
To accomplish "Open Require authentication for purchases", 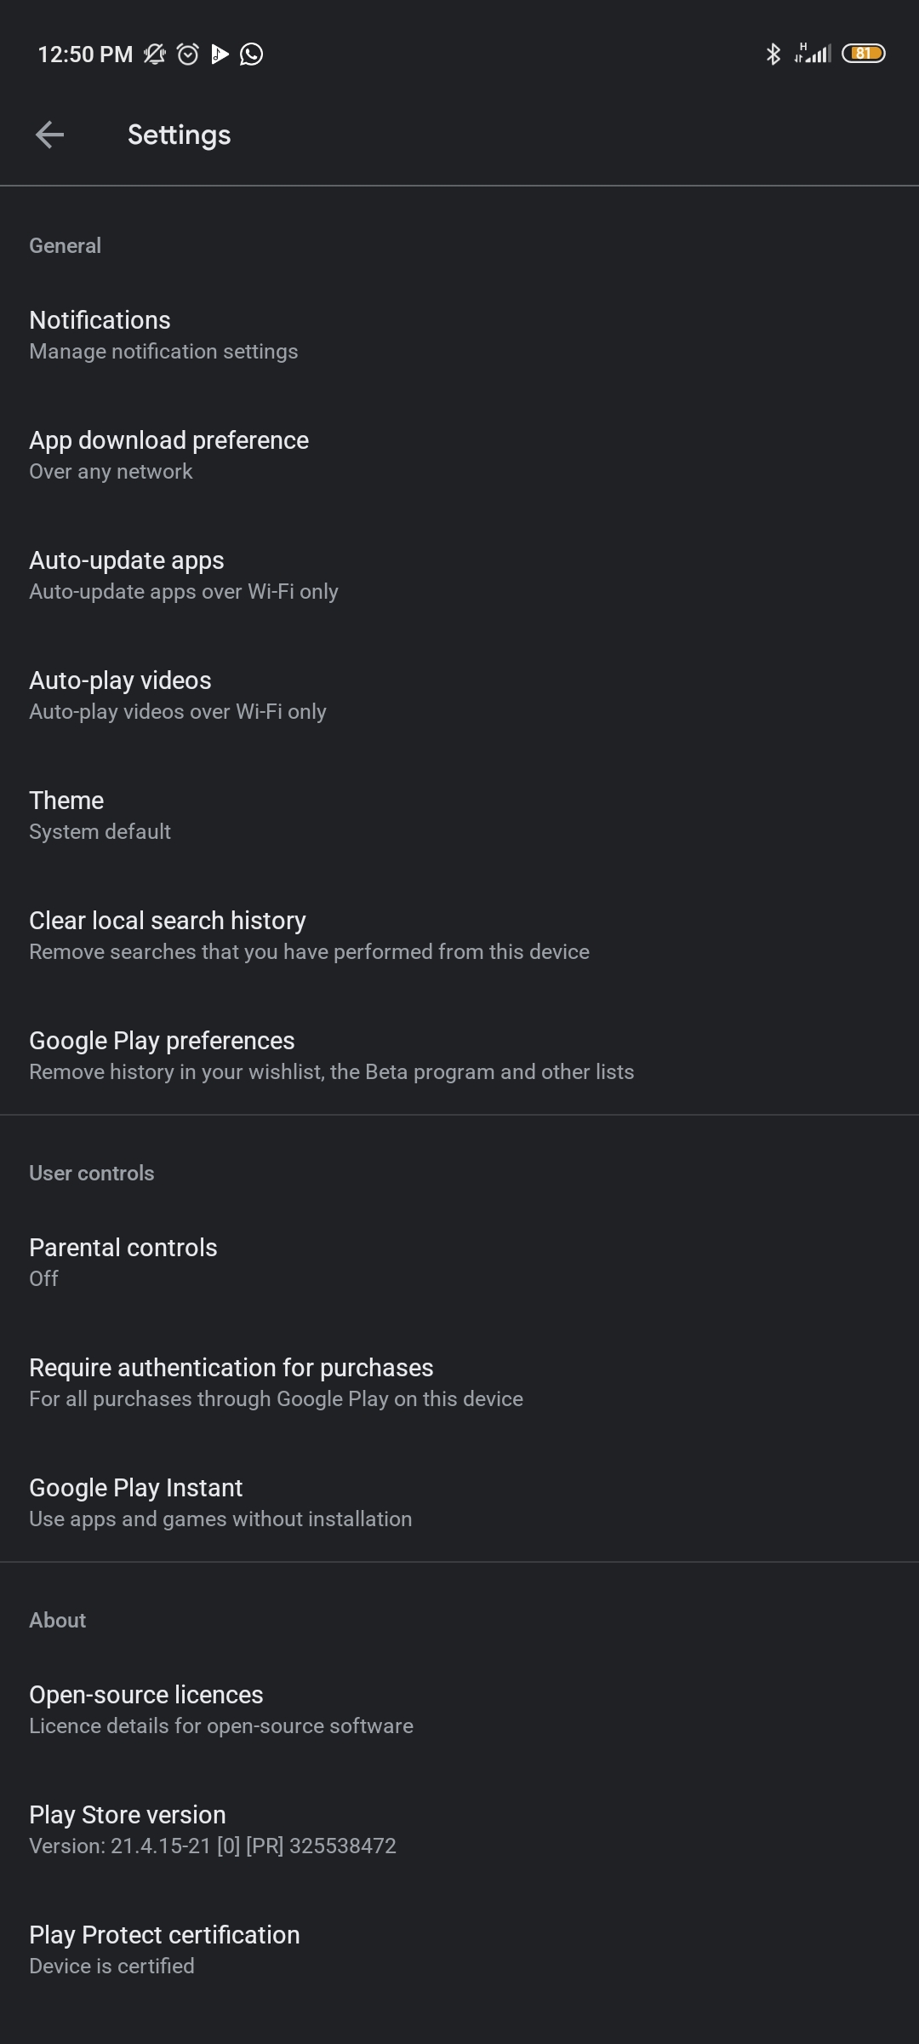I will (459, 1382).
